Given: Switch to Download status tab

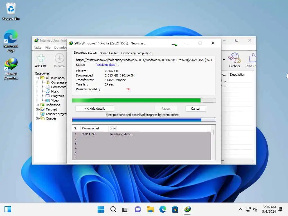Looking at the screenshot, I should (x=85, y=53).
